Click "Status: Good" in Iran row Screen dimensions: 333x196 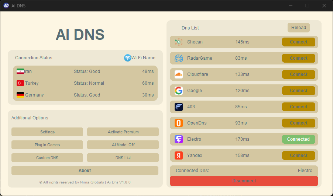[87, 71]
